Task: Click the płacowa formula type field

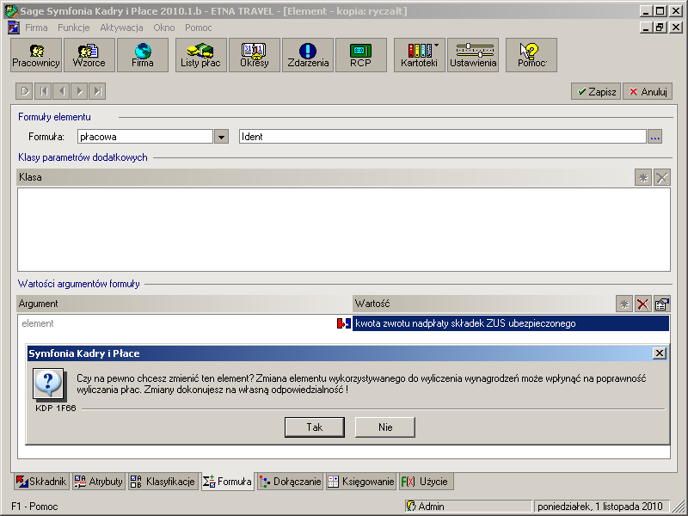Action: (145, 137)
